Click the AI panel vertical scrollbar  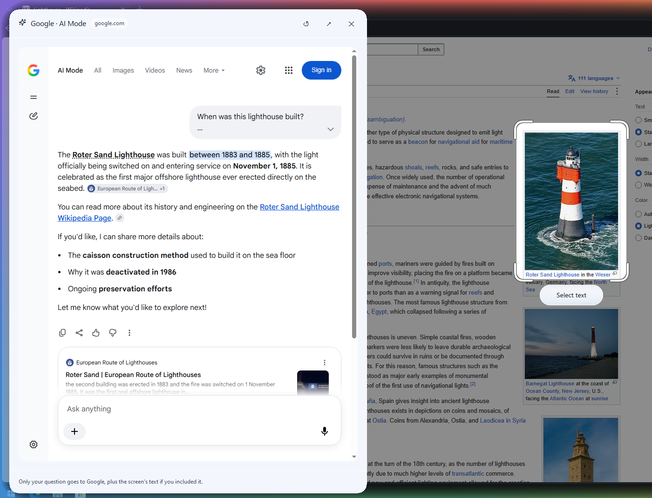354,196
